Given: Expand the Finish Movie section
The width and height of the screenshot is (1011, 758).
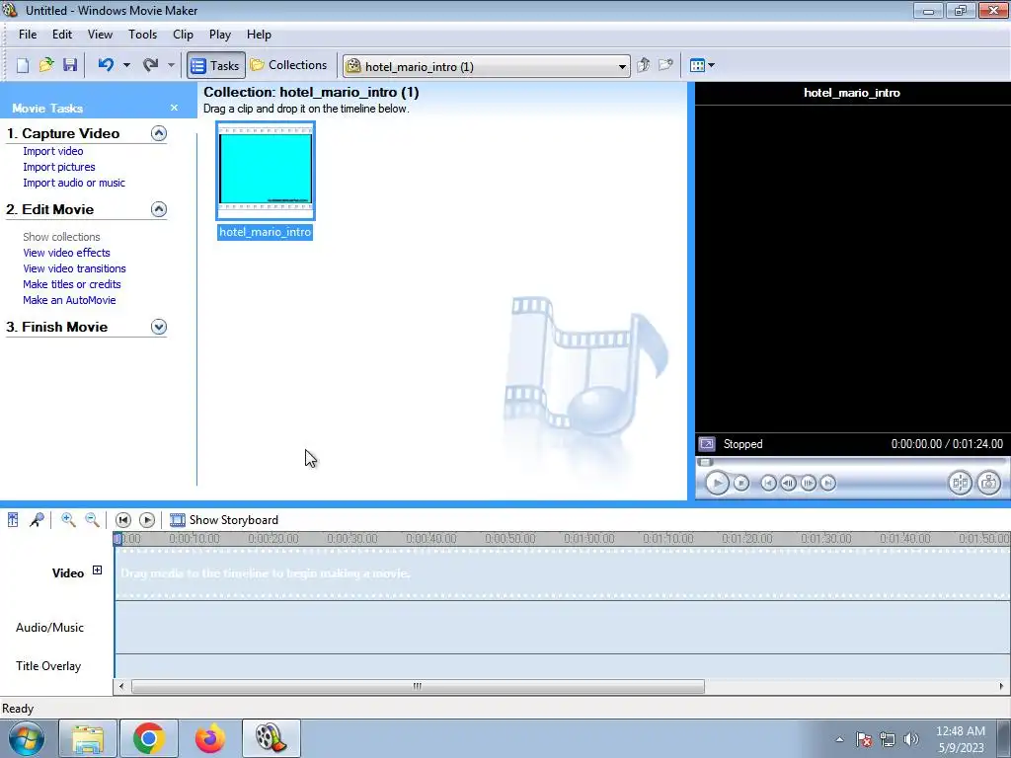Looking at the screenshot, I should 159,327.
